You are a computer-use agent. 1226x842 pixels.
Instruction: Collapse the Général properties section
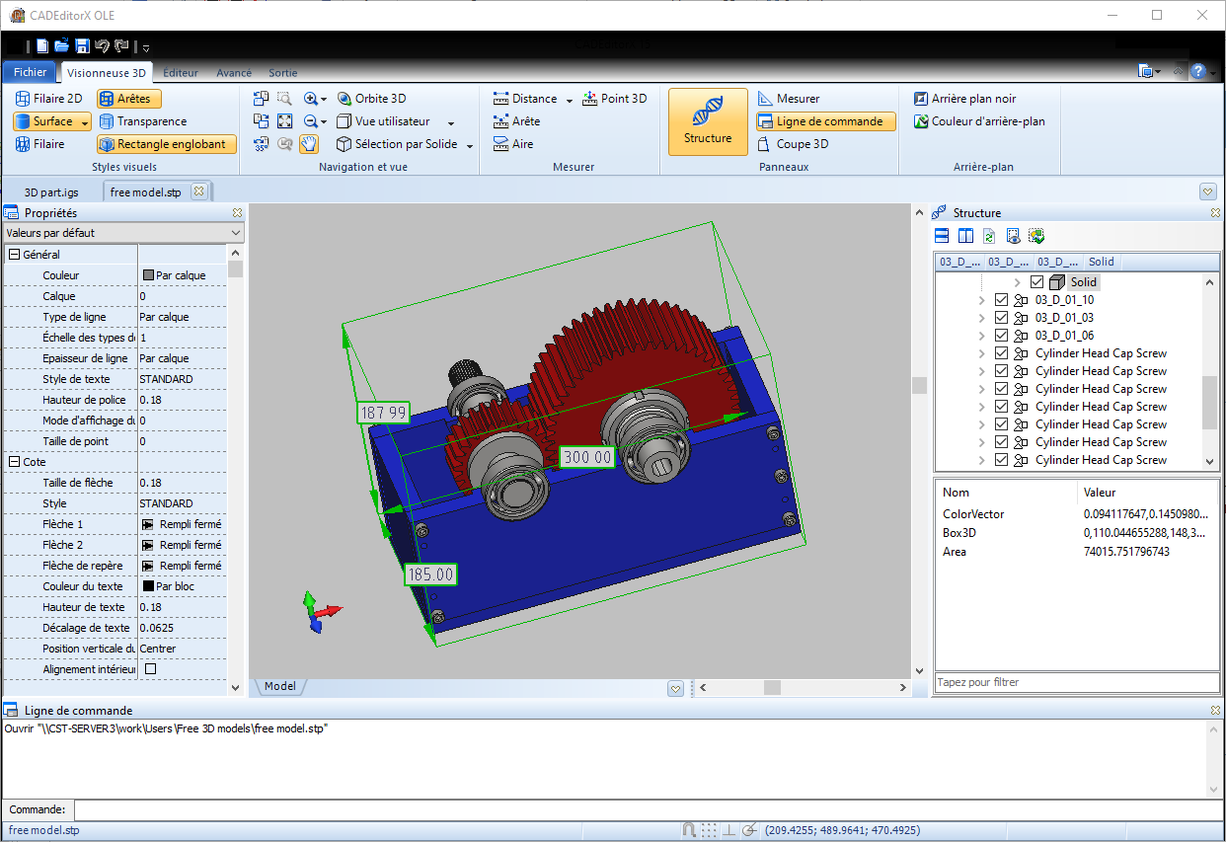tap(15, 255)
